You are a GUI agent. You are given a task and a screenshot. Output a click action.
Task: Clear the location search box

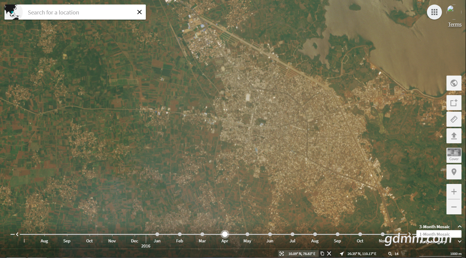[139, 12]
